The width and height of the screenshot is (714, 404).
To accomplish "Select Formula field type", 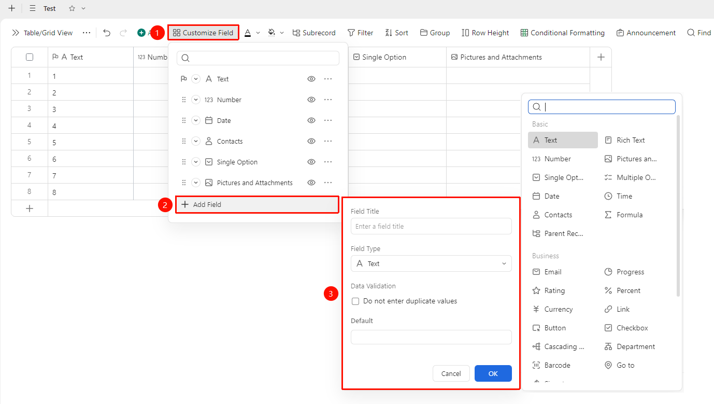I will (623, 215).
